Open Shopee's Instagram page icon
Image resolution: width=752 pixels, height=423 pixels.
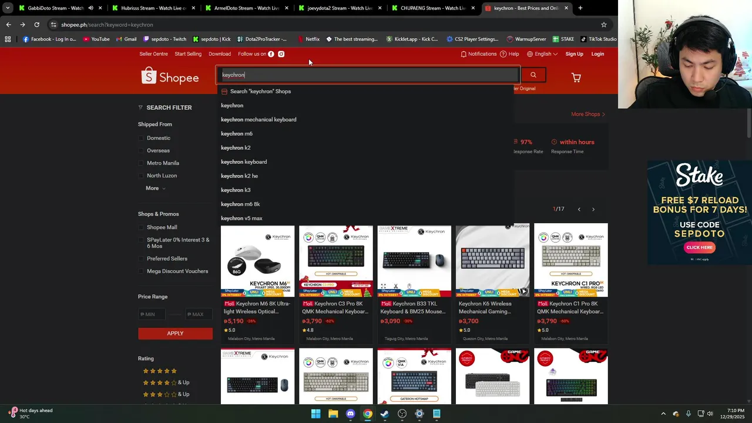281,54
